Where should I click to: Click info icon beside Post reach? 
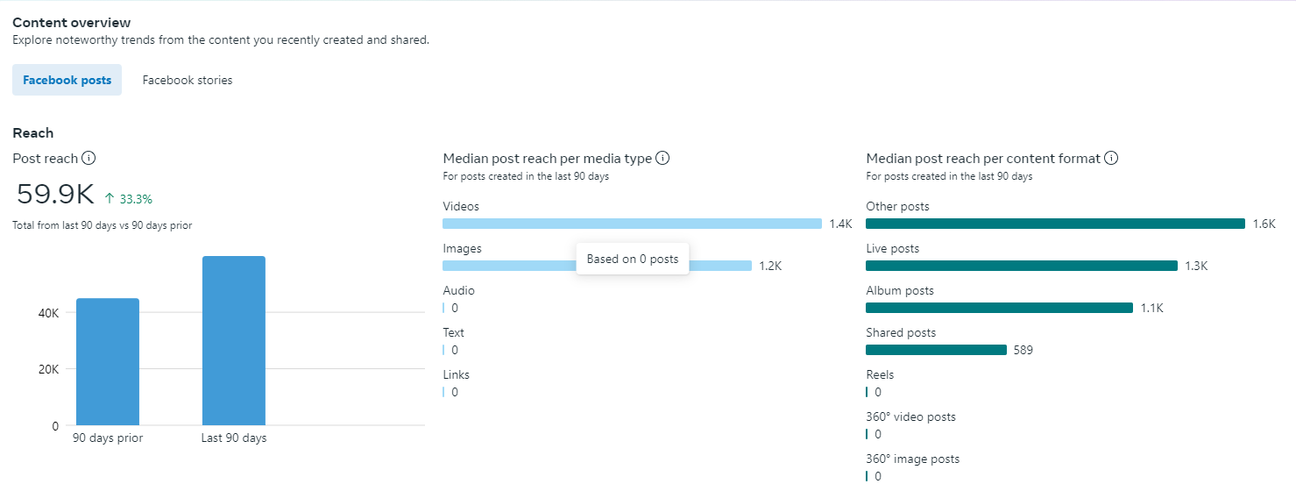coord(89,159)
